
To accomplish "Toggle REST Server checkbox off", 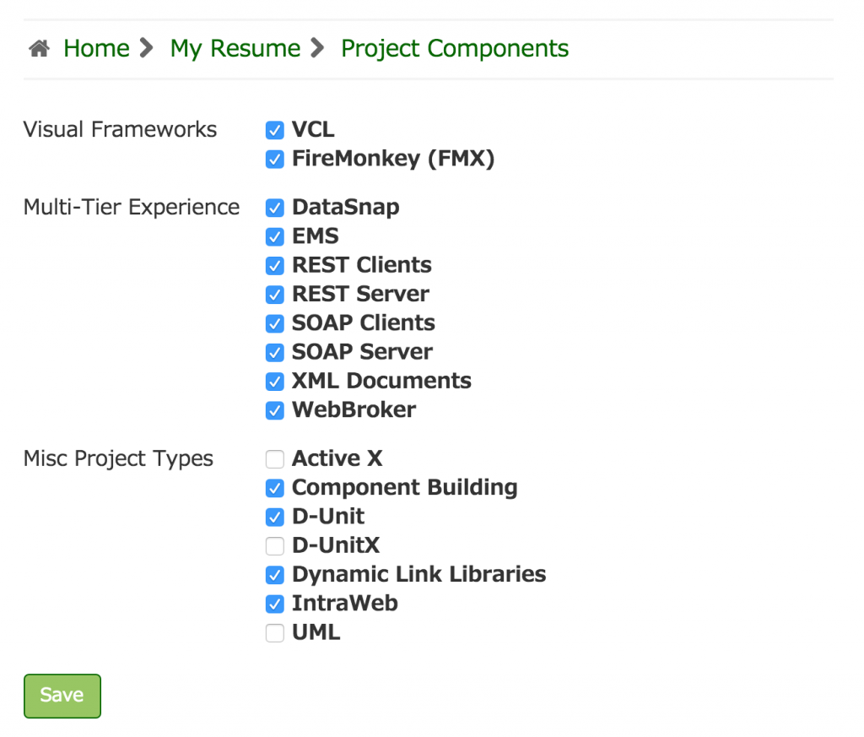I will 274,295.
